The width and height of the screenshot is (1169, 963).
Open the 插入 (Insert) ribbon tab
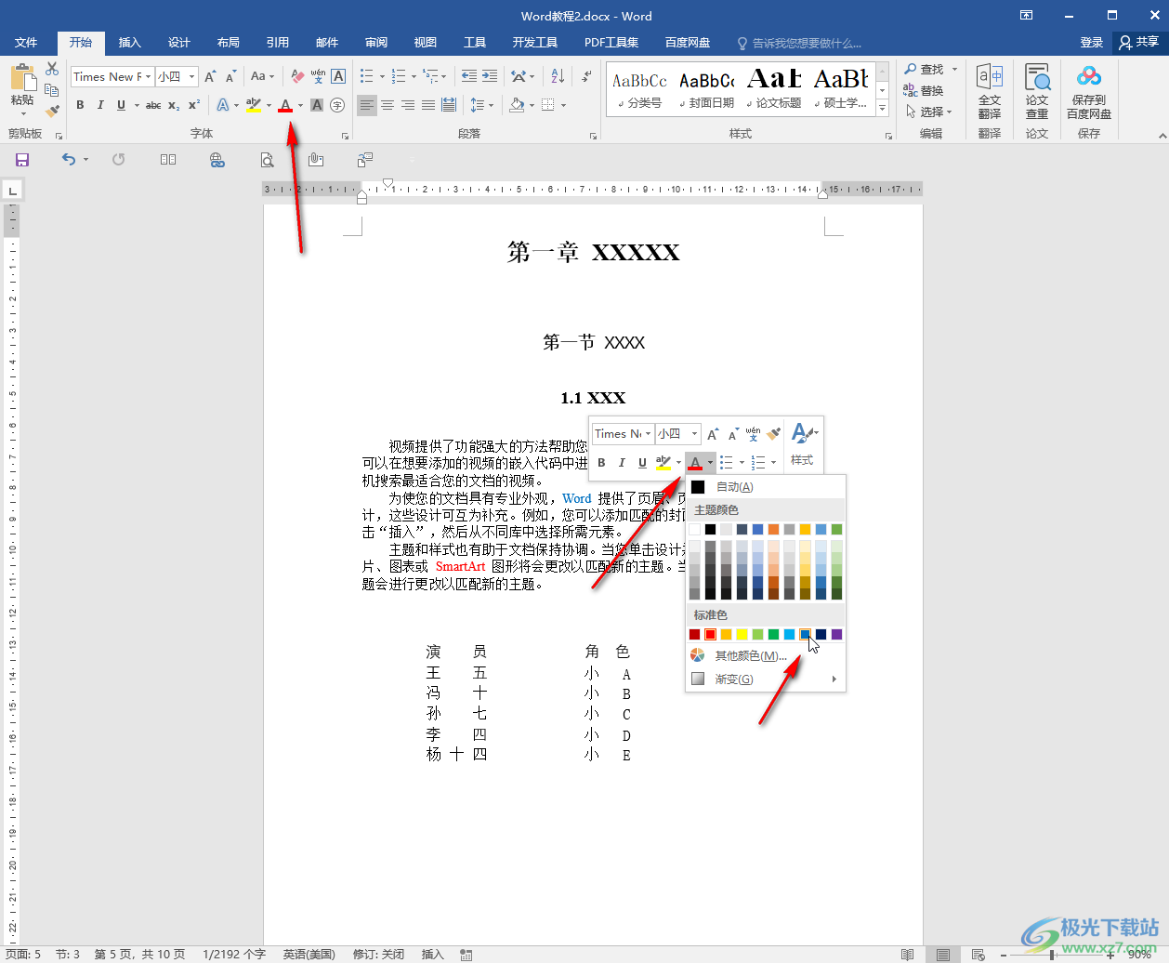point(129,43)
